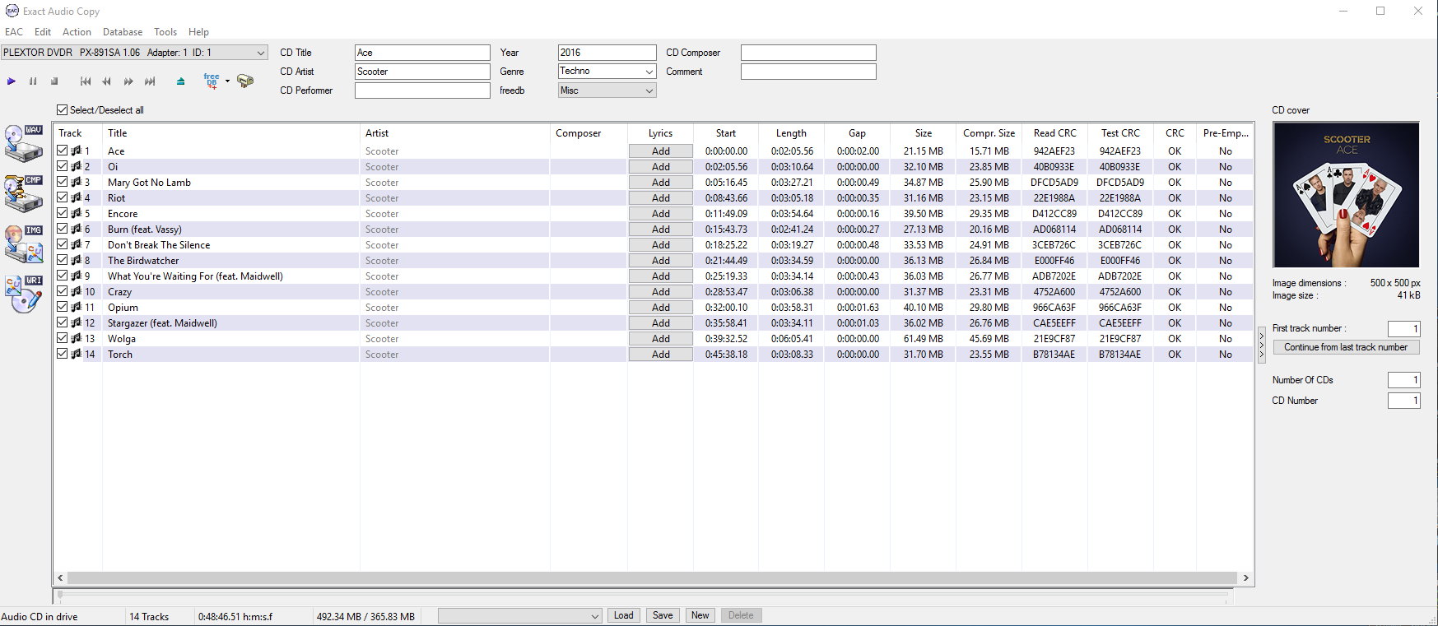
Task: Click Add lyrics button for track Riot
Action: tap(660, 198)
